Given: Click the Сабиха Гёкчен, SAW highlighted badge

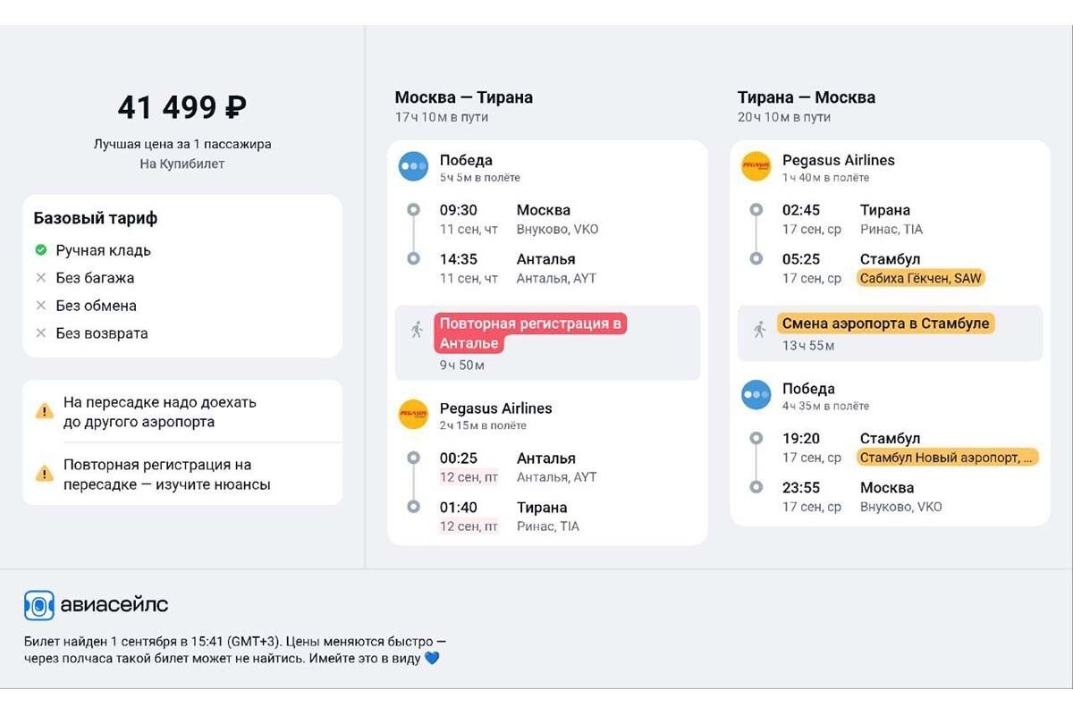Looking at the screenshot, I should pos(920,277).
